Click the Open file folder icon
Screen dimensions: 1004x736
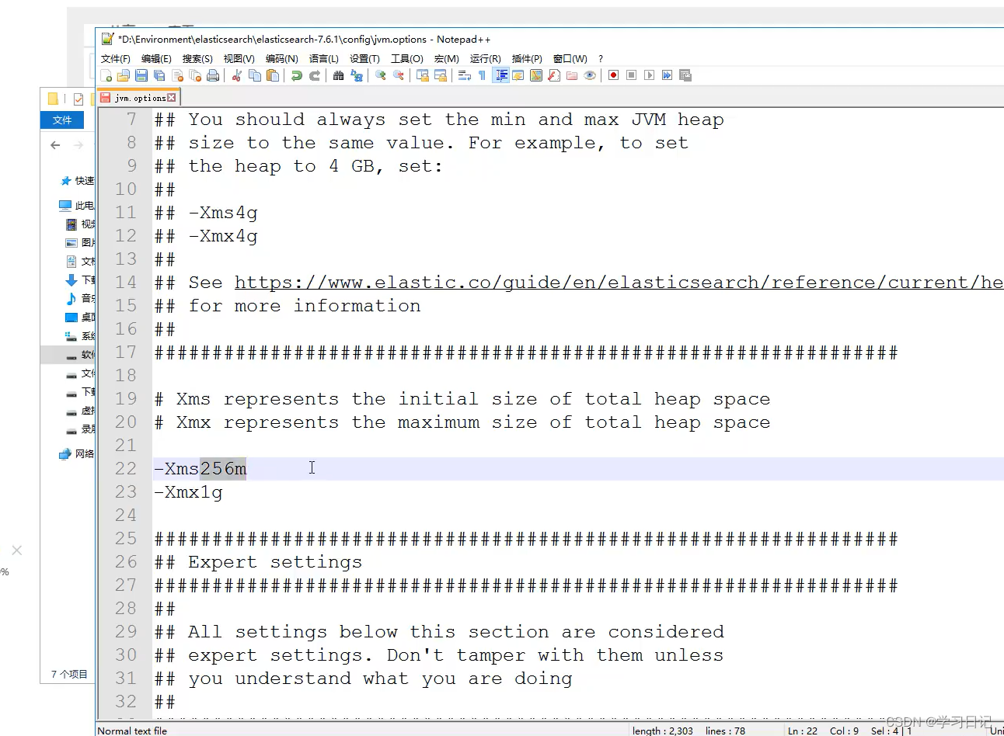click(x=124, y=75)
